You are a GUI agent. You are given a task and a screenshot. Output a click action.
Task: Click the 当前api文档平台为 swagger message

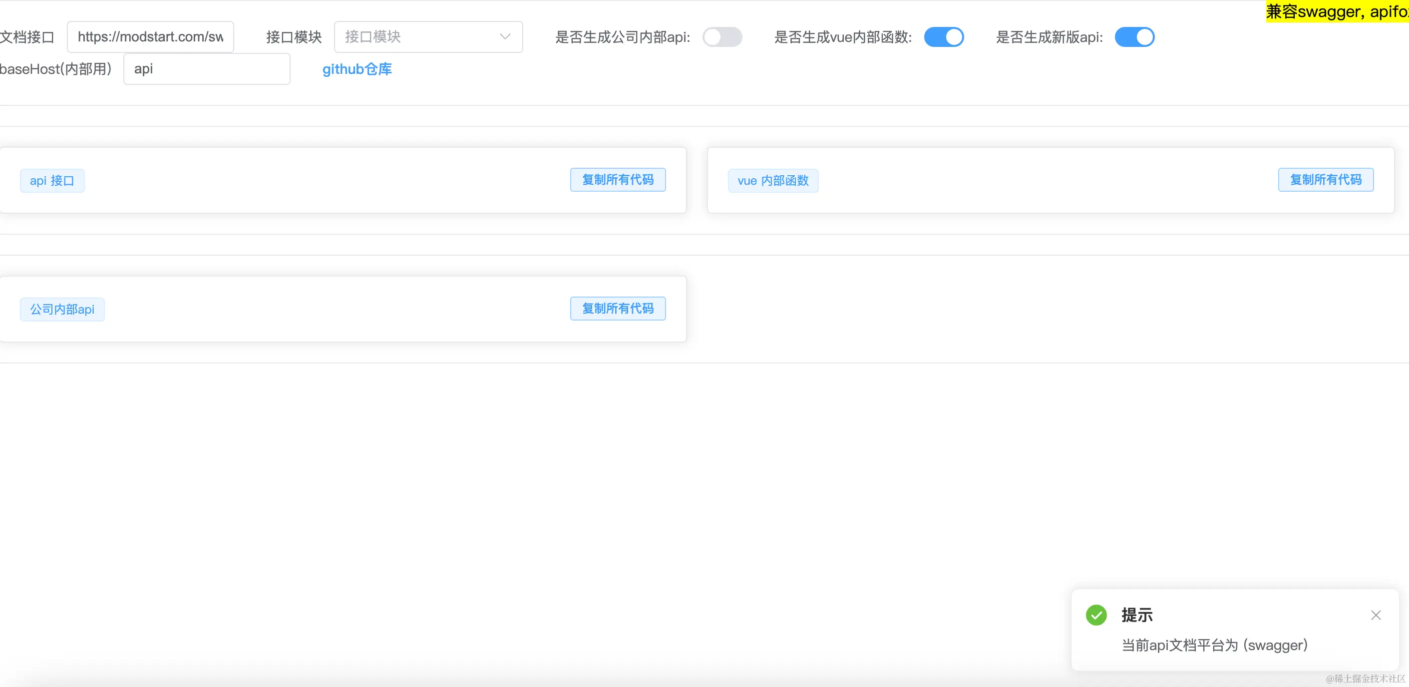pos(1214,646)
